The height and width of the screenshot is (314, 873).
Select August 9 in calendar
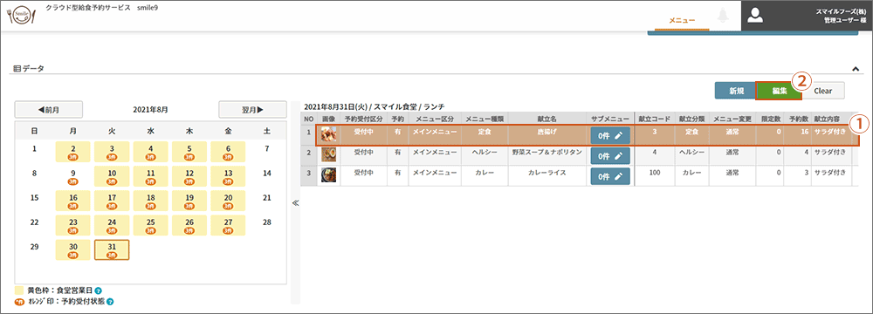coord(73,176)
